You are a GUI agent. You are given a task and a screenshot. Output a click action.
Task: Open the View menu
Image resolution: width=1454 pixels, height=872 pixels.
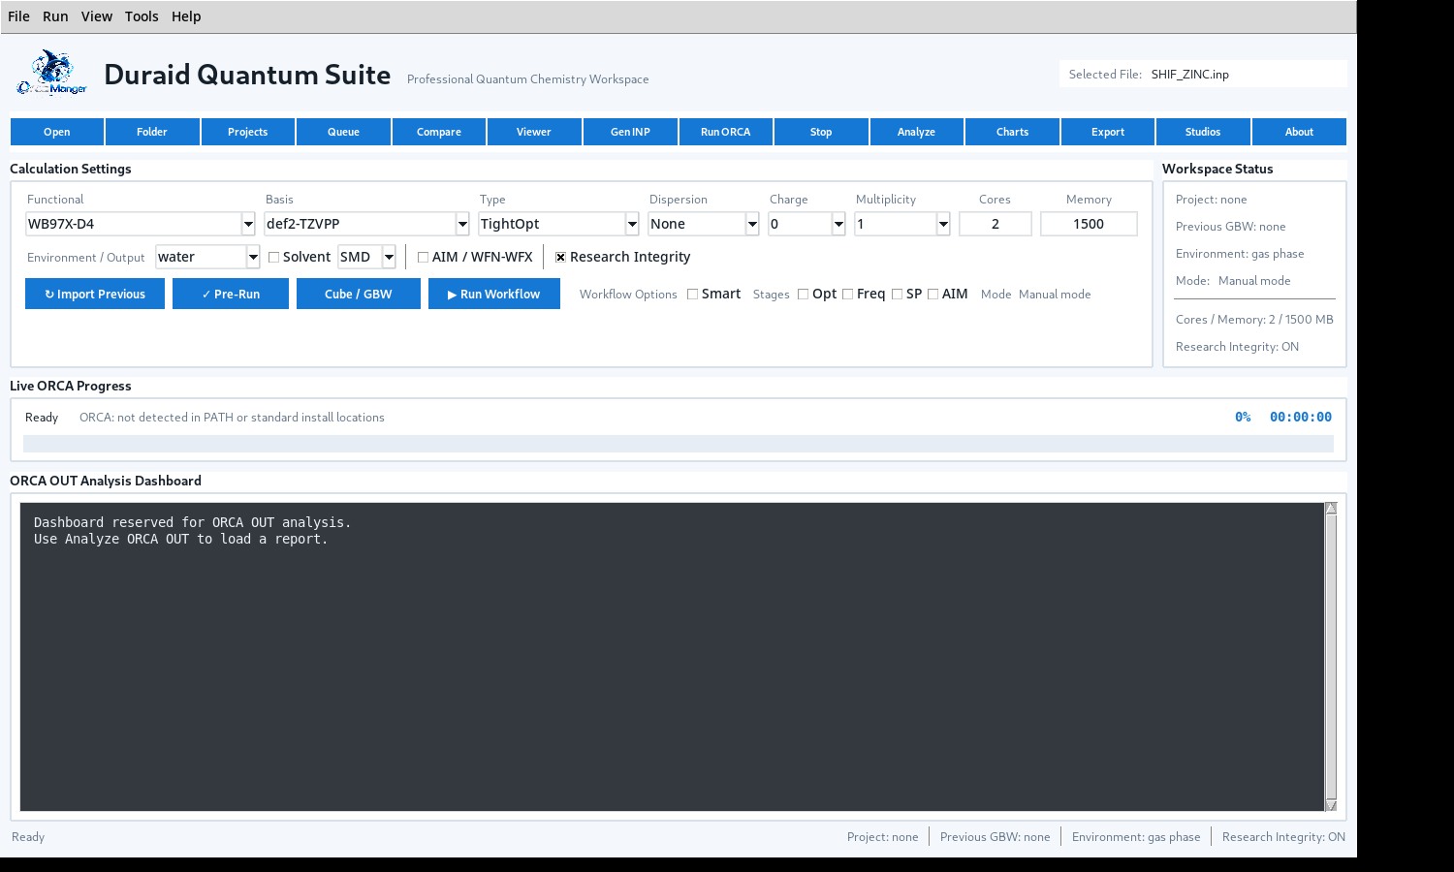point(97,16)
